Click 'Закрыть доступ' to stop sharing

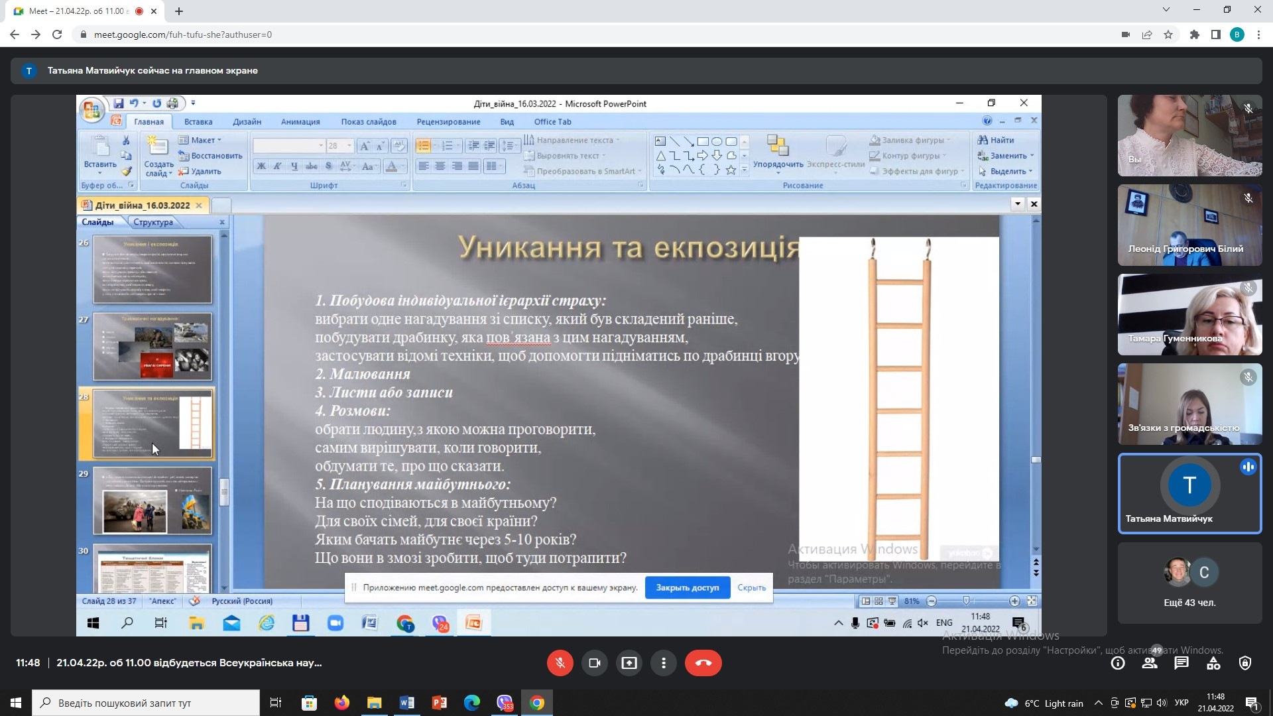coord(687,587)
